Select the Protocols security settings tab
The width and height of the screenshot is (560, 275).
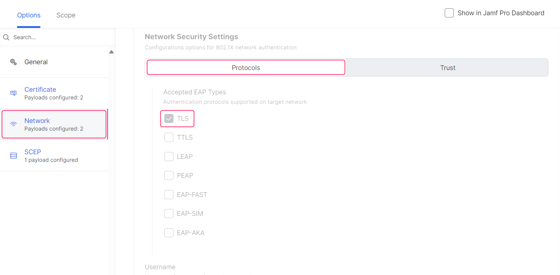[x=246, y=68]
